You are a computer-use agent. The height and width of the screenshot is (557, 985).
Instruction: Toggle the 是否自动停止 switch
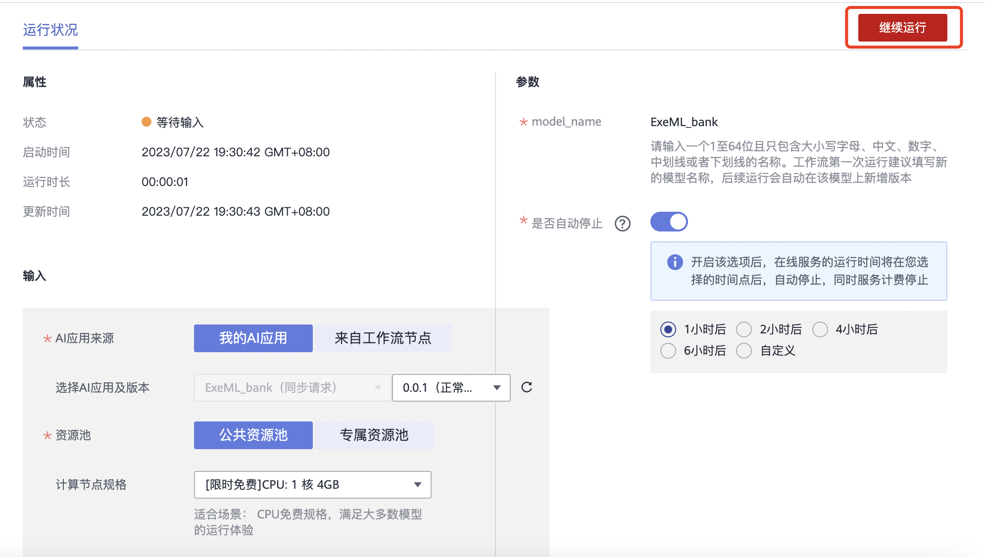coord(669,222)
